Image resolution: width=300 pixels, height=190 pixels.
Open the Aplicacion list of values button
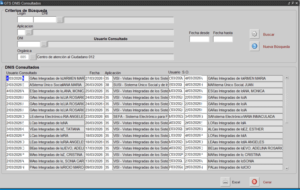point(29,32)
